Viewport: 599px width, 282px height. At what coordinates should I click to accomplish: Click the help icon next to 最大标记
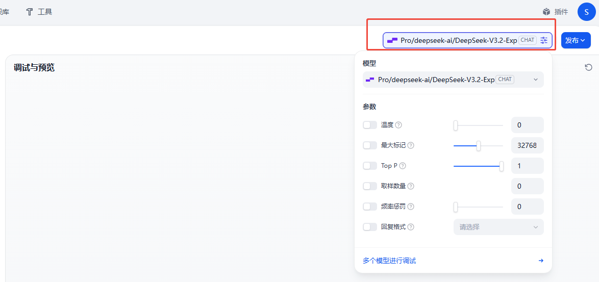pos(411,145)
